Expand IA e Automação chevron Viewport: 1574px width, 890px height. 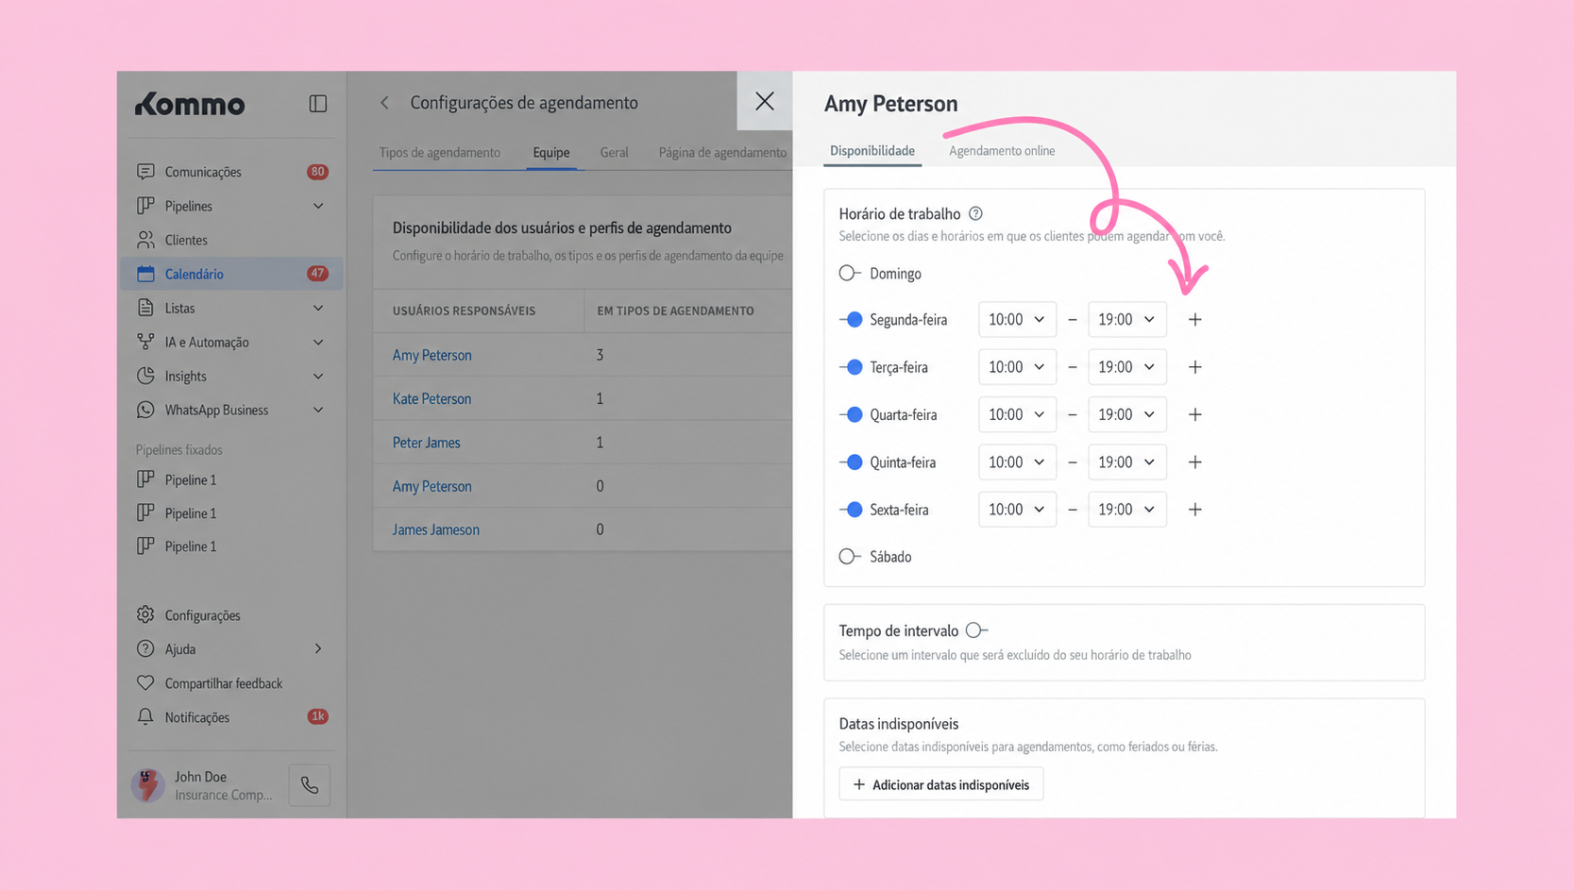[318, 342]
